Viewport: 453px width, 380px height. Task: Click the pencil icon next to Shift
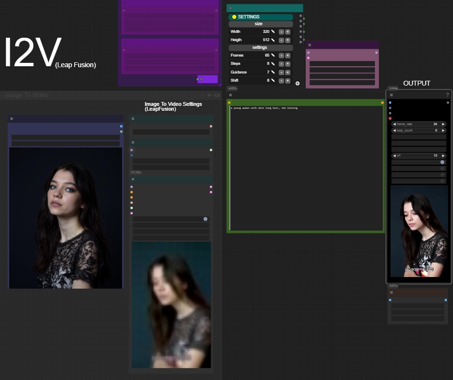pyautogui.click(x=273, y=80)
